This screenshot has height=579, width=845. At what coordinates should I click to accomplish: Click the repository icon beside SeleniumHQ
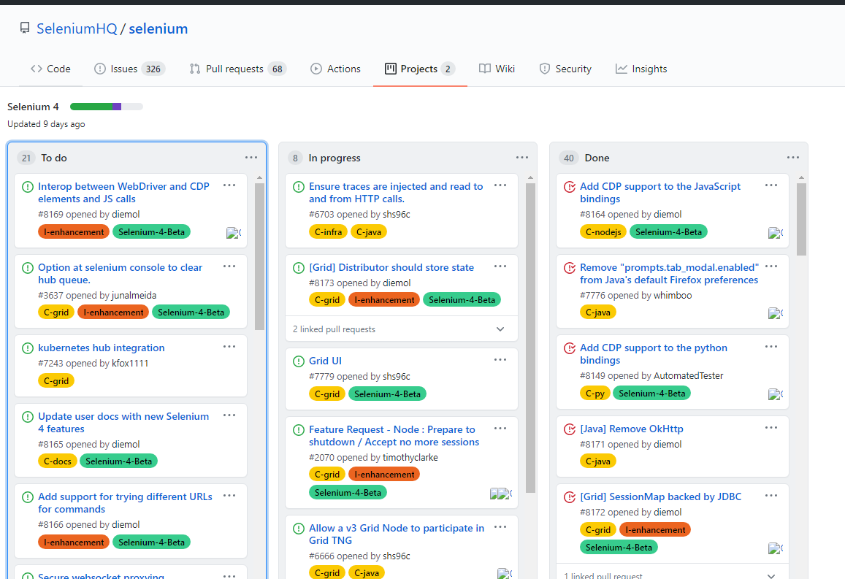click(x=25, y=28)
